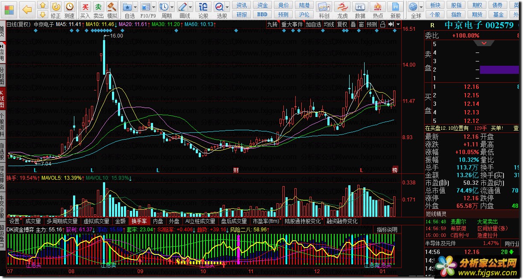Click the 半导体及元件 sector text
Viewport: 524px width, 280px height.
click(x=440, y=243)
